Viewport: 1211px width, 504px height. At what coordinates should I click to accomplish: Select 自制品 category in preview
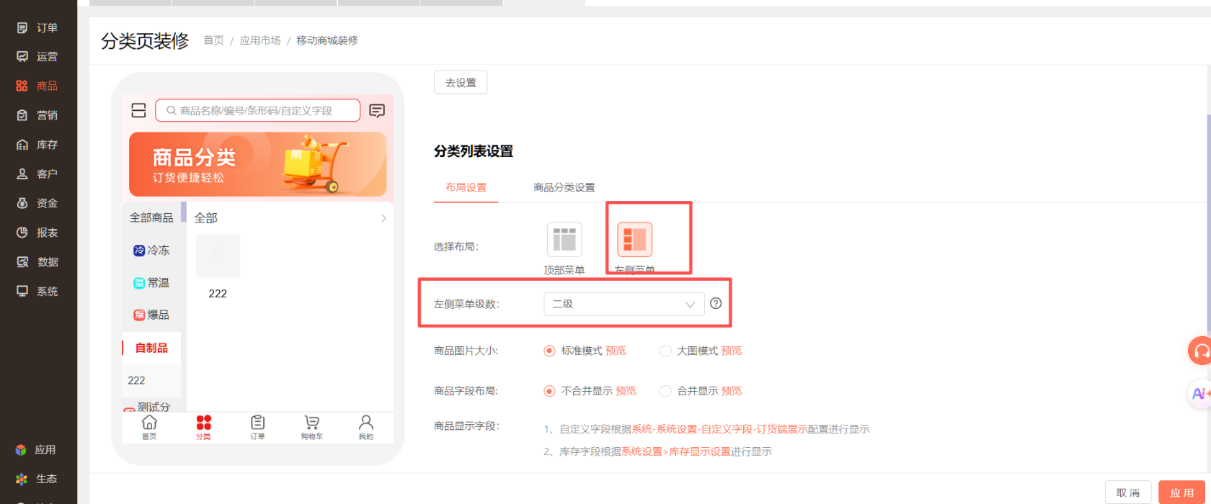[151, 348]
